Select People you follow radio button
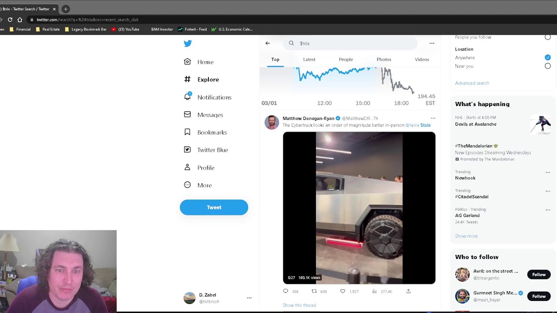Viewport: 557px width, 313px height. click(x=547, y=37)
